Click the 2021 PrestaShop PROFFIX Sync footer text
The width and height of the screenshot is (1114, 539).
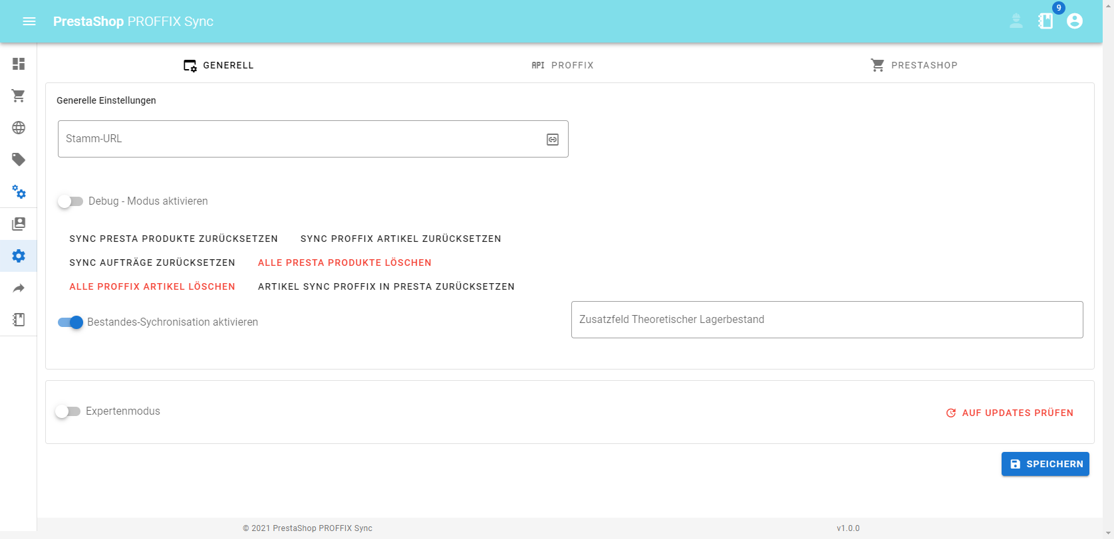point(307,528)
